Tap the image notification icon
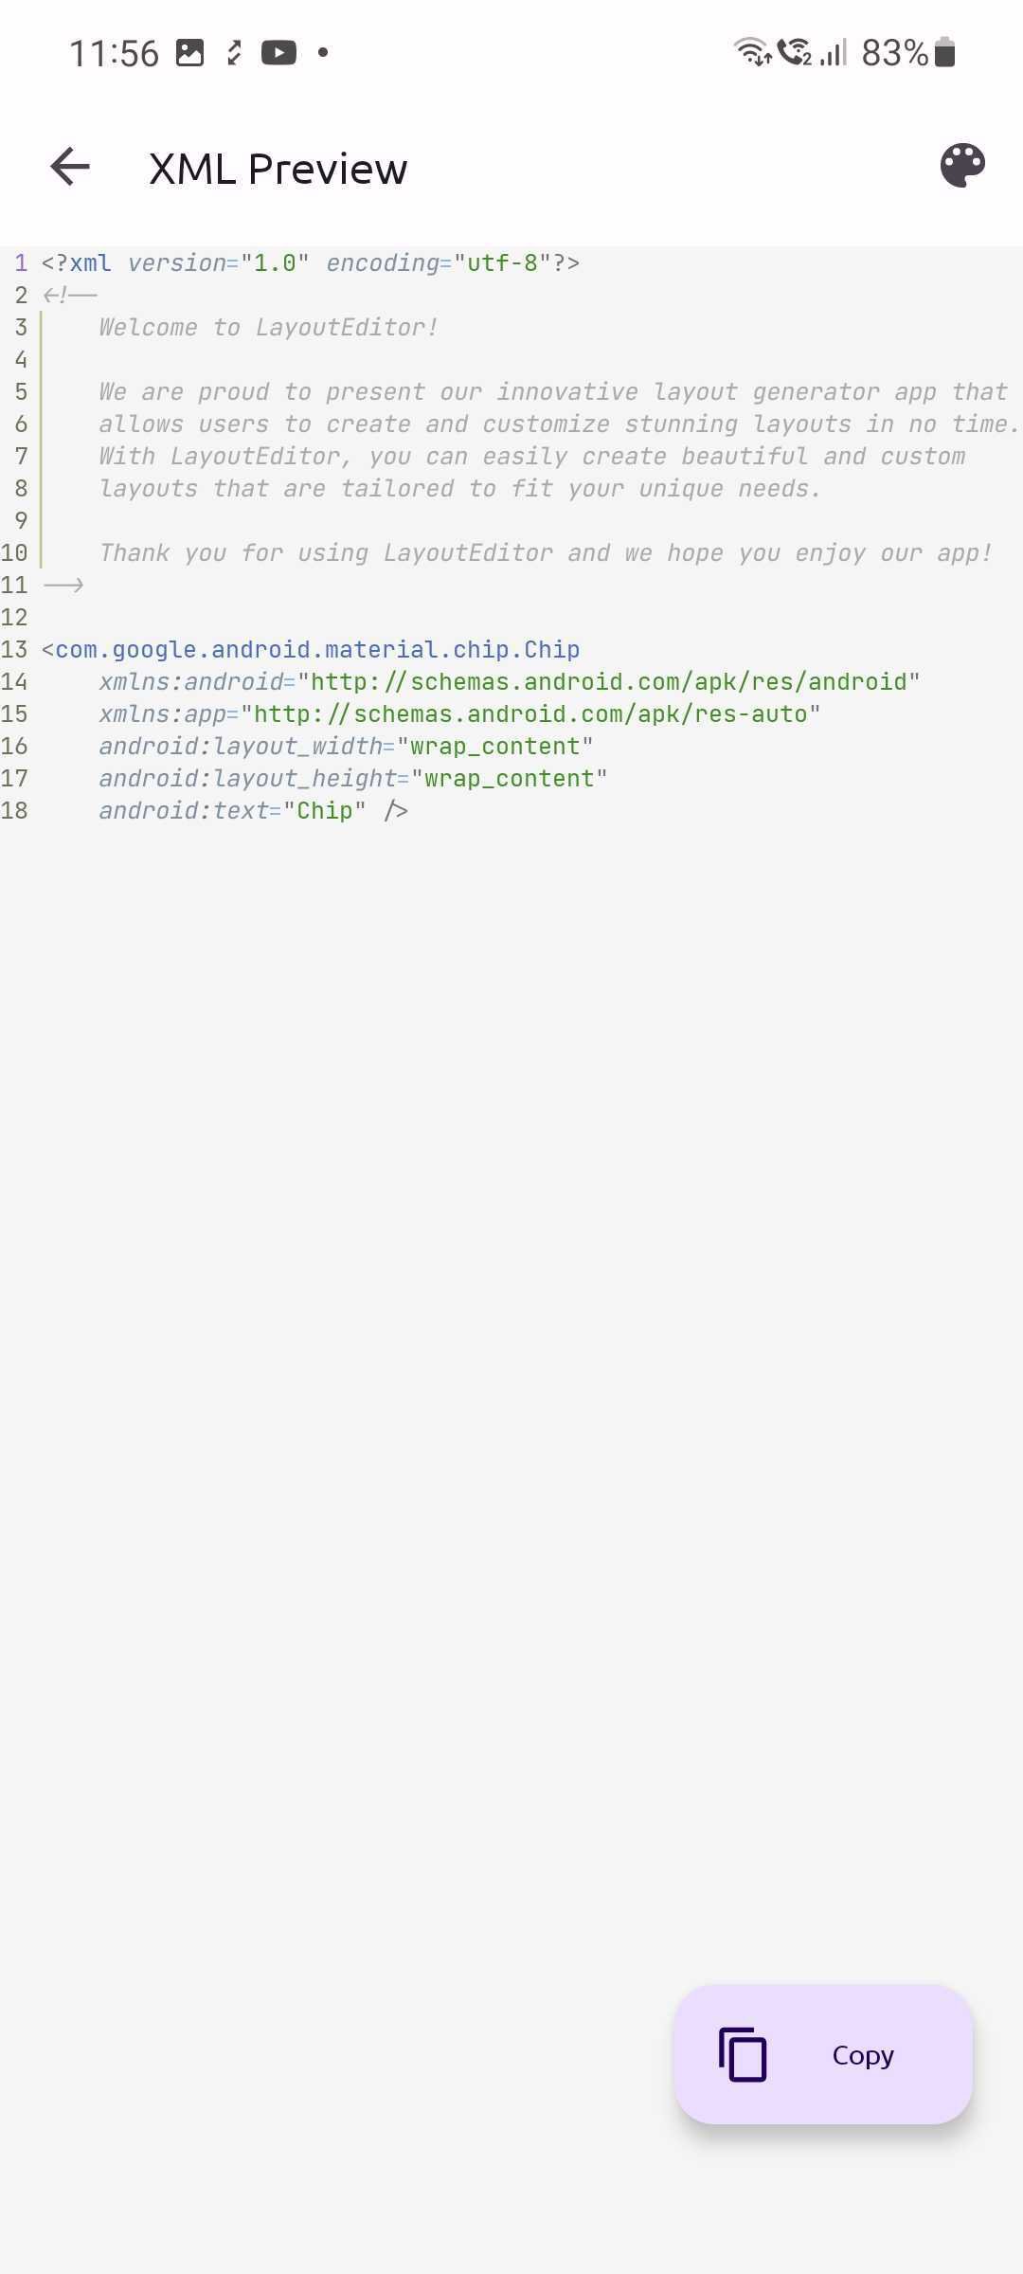Screen dimensions: 1023x2274 click(190, 53)
